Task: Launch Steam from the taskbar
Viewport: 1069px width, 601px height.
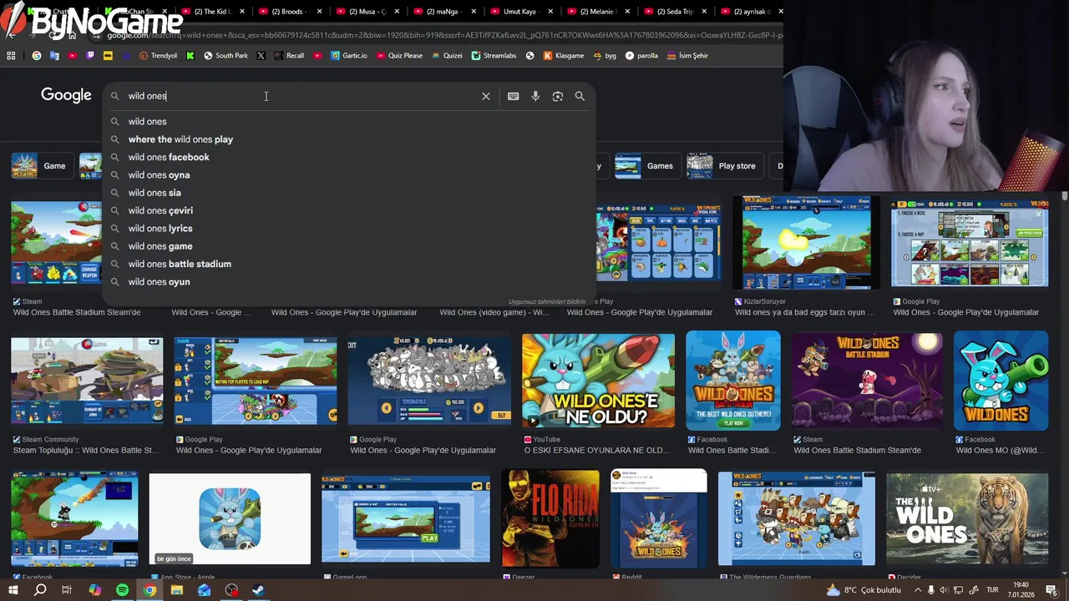Action: tap(259, 590)
